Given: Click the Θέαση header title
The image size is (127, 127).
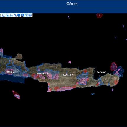Looking at the screenshot, I should coord(72,4).
